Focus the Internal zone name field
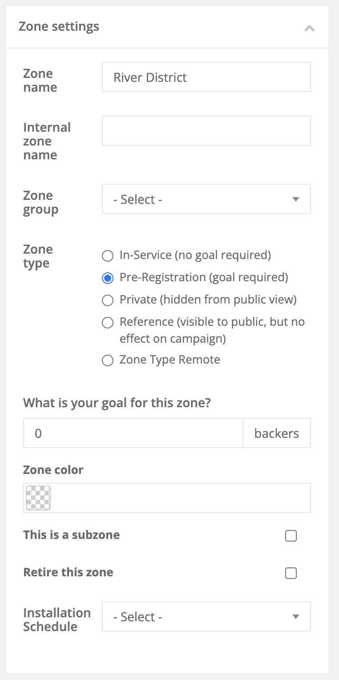 pos(206,131)
